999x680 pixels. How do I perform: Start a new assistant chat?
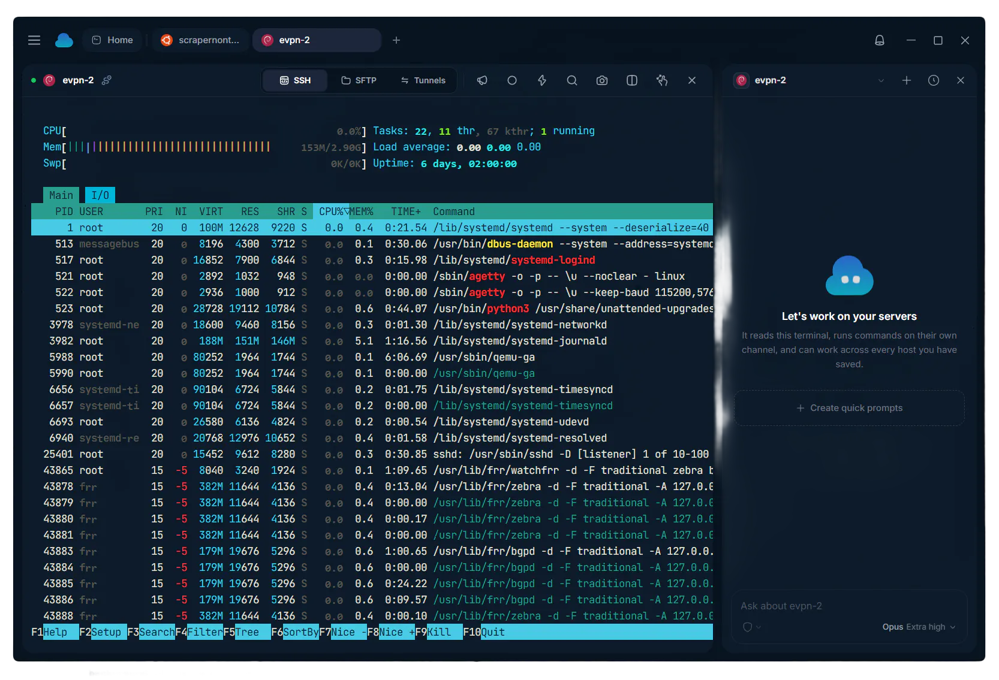coord(907,80)
